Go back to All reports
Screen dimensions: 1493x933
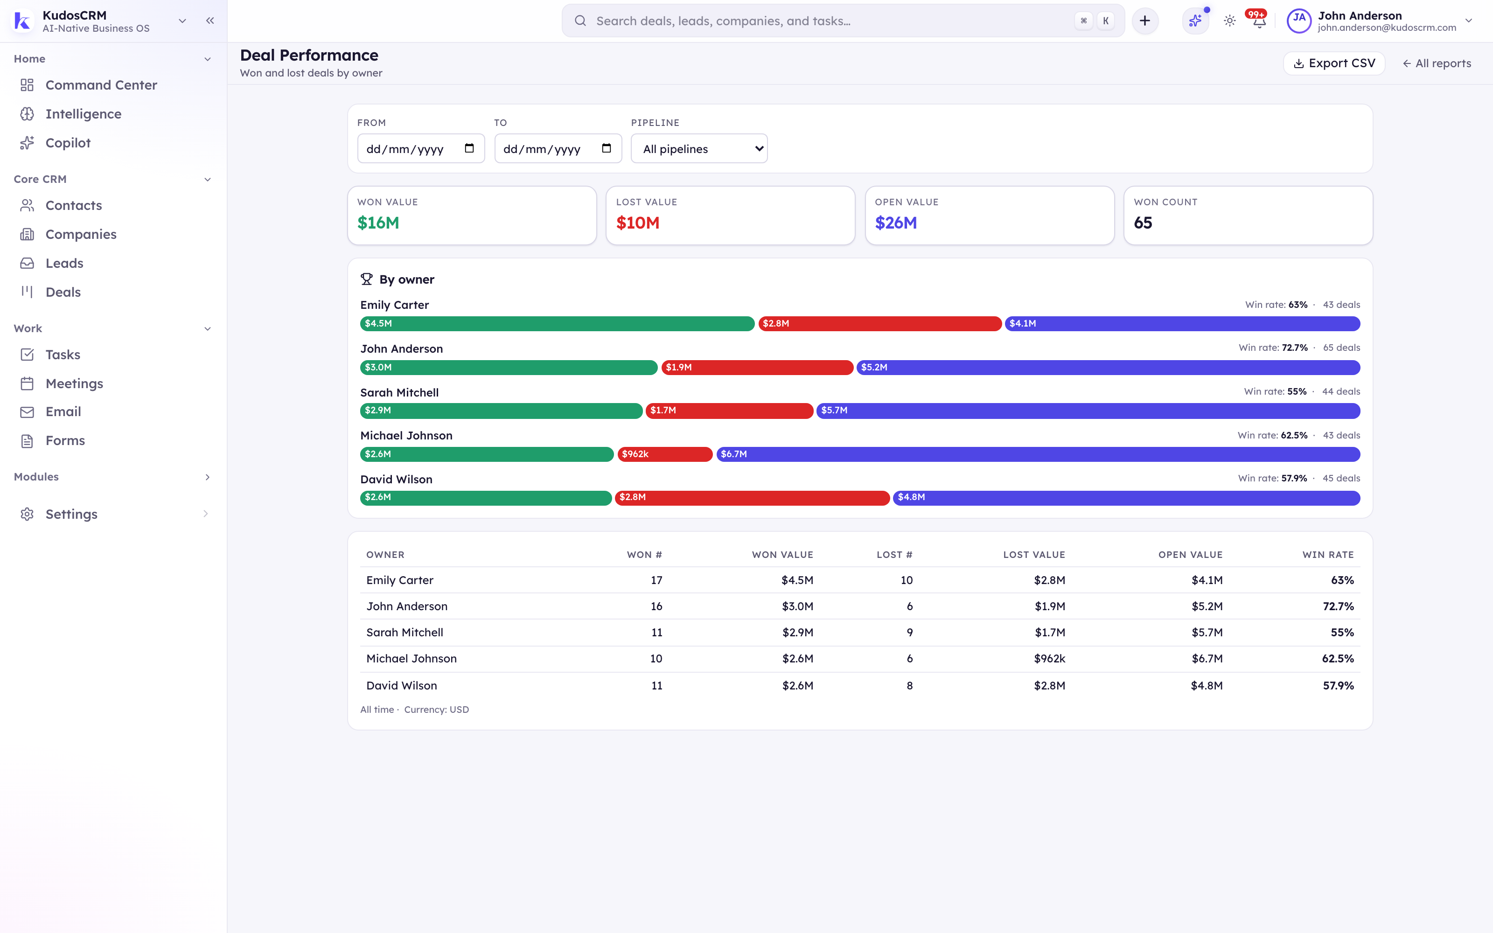pyautogui.click(x=1437, y=63)
